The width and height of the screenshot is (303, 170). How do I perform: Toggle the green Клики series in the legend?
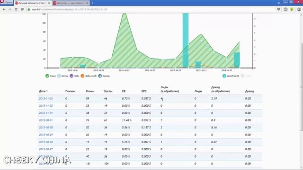pyautogui.click(x=51, y=76)
